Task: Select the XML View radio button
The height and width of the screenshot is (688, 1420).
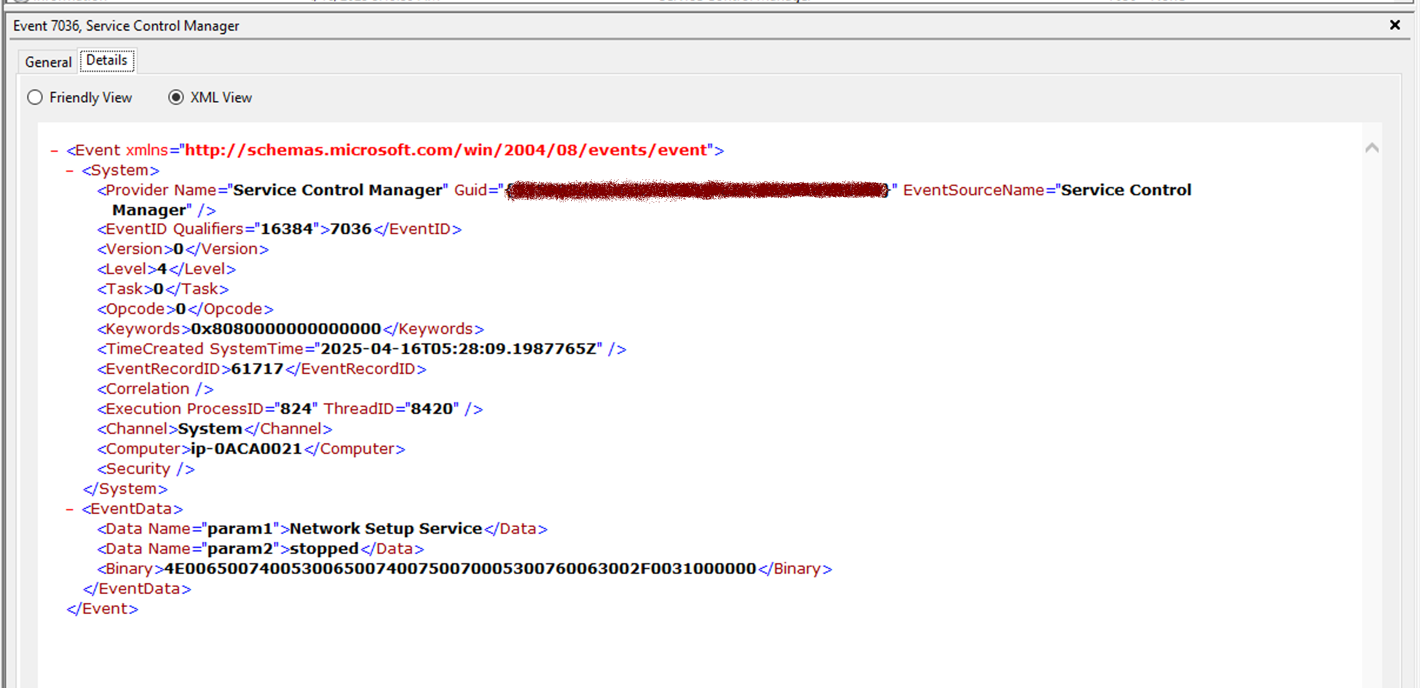Action: (176, 97)
